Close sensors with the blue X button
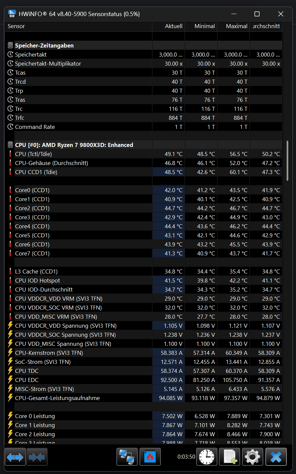This screenshot has height=474, width=296. coord(276,457)
